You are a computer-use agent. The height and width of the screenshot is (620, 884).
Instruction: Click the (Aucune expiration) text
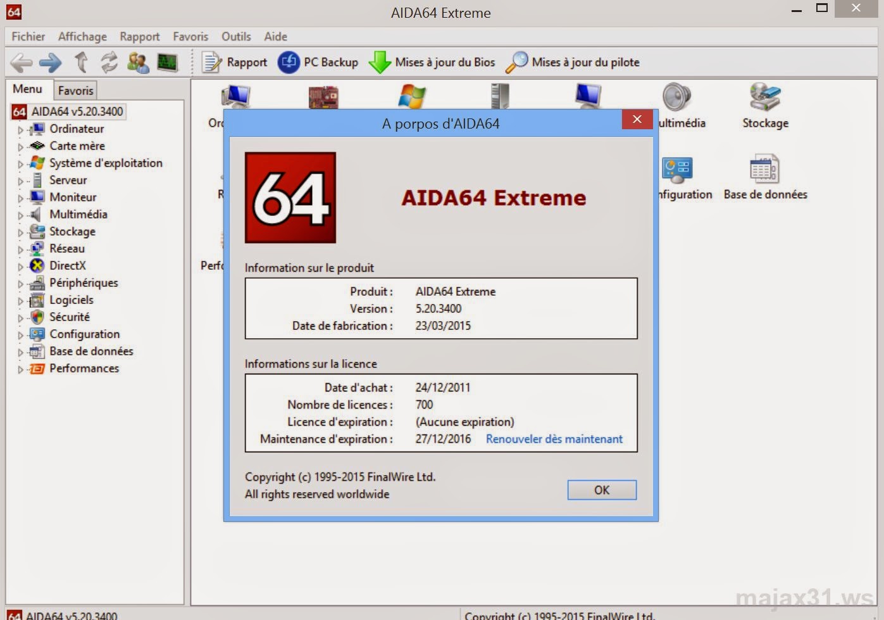464,422
